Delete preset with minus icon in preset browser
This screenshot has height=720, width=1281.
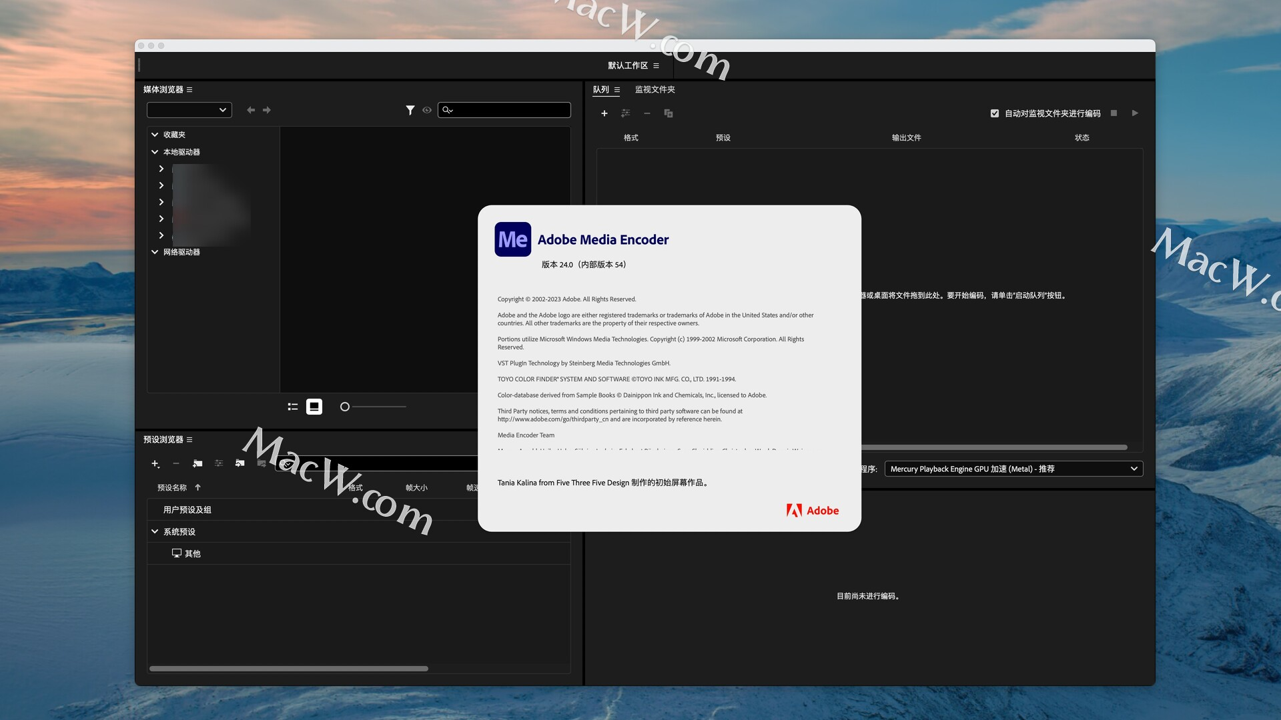point(176,463)
